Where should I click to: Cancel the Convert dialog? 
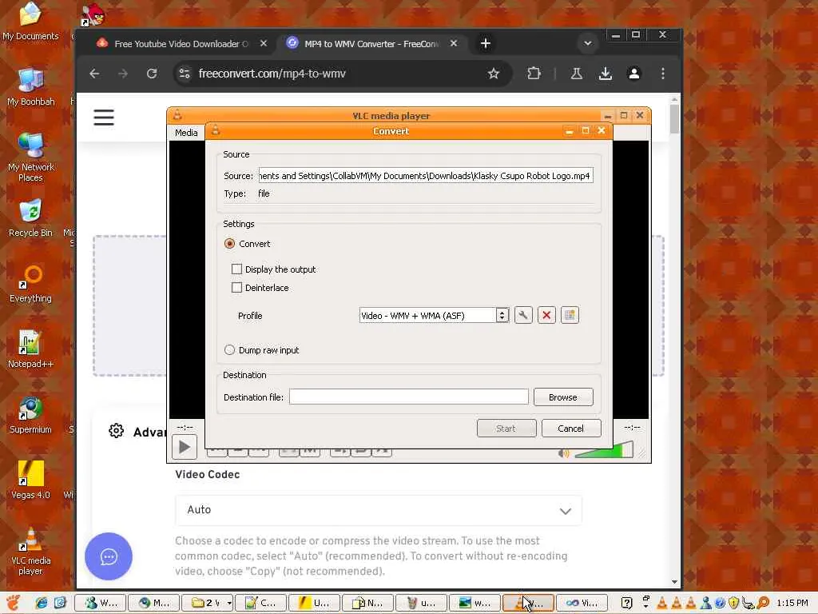click(x=570, y=429)
